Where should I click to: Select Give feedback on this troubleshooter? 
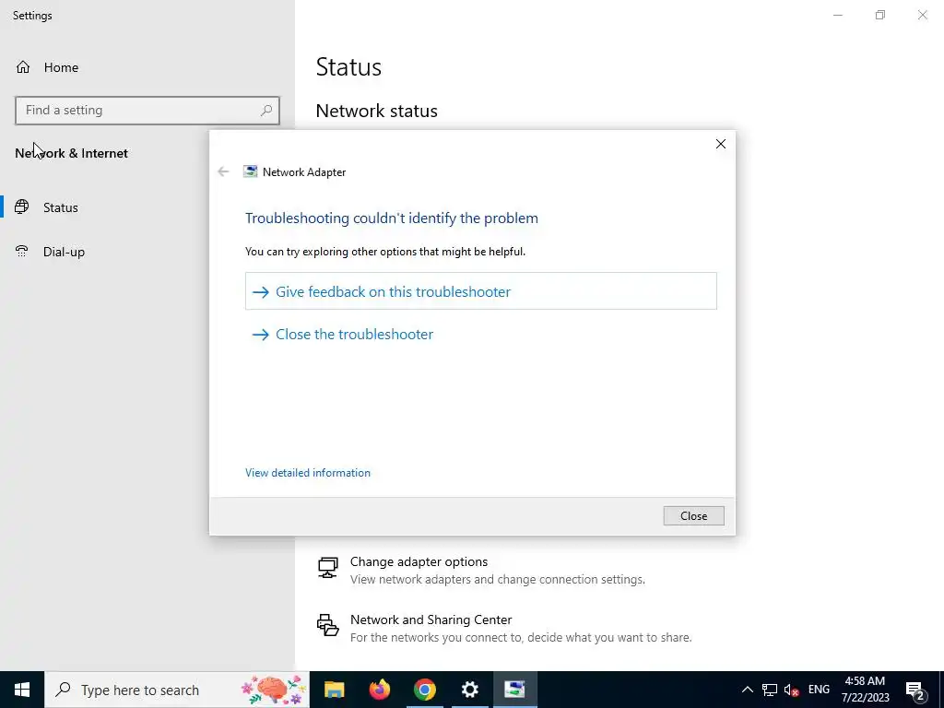(481, 291)
